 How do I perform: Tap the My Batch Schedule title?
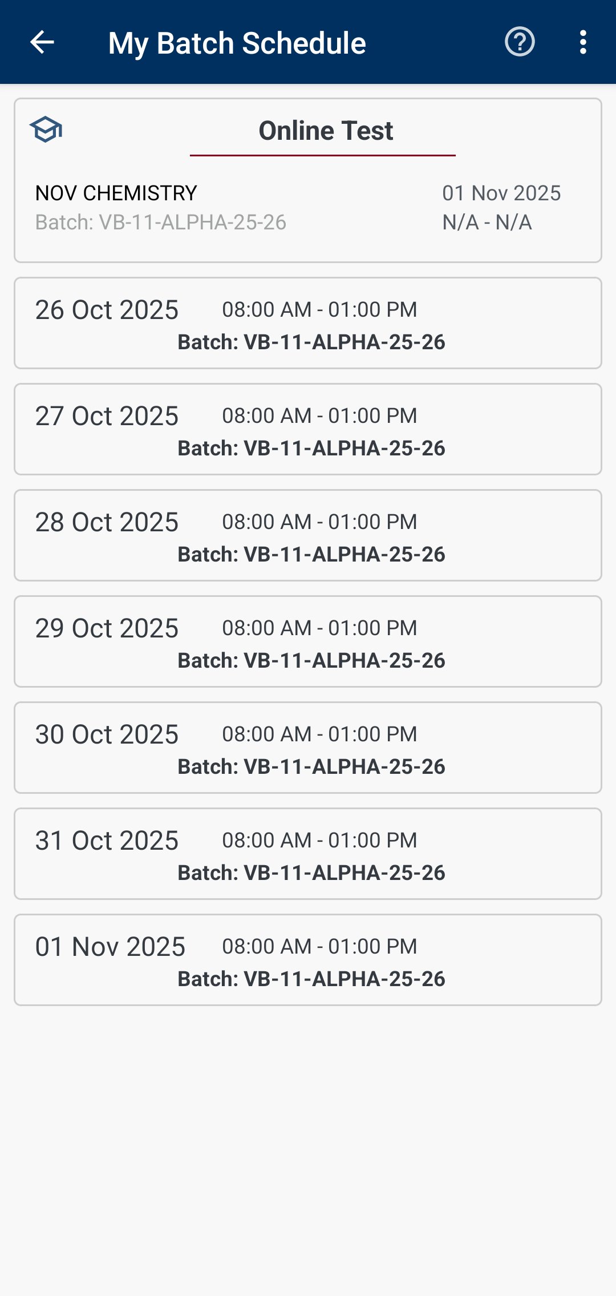[237, 43]
